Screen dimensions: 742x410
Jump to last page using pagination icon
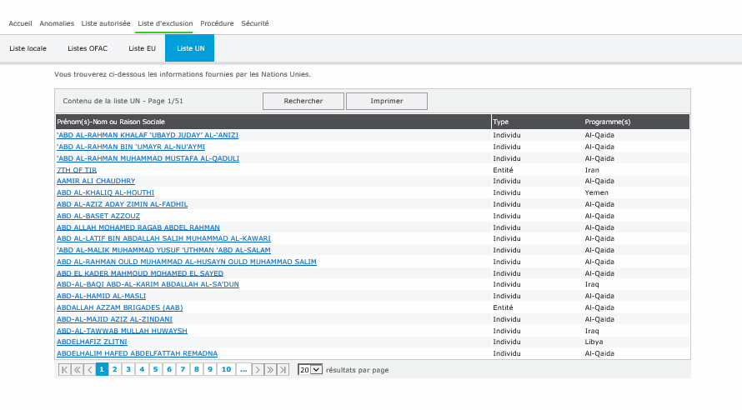[x=283, y=369]
